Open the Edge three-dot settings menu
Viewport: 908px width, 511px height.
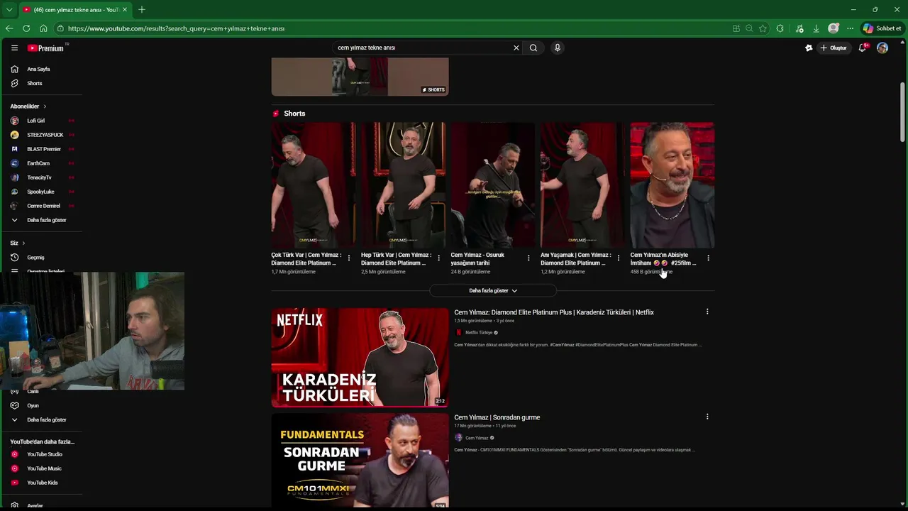850,28
